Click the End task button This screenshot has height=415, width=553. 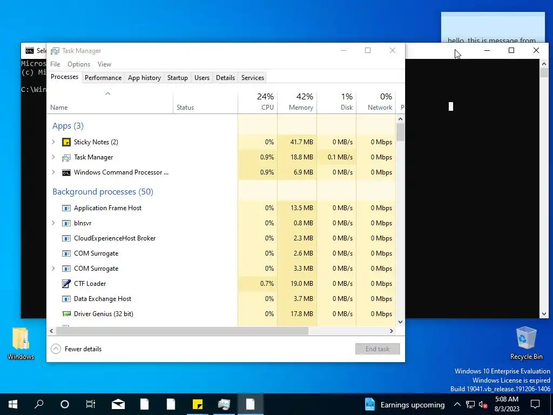click(377, 349)
